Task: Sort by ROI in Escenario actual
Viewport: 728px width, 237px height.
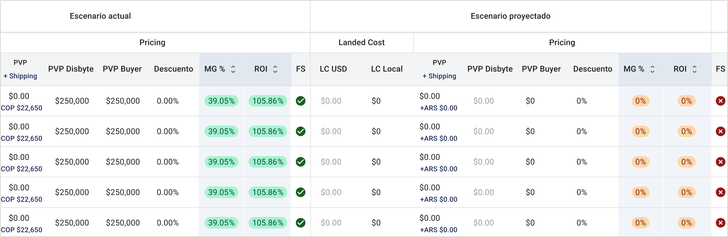Action: [275, 69]
